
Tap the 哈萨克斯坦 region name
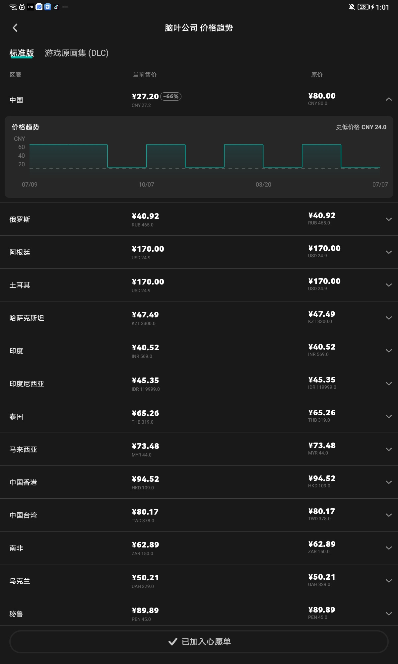27,318
